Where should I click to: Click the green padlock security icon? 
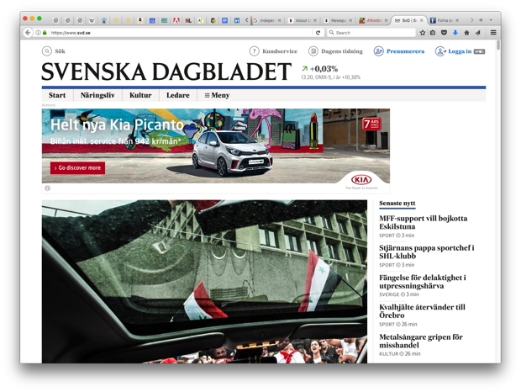45,33
